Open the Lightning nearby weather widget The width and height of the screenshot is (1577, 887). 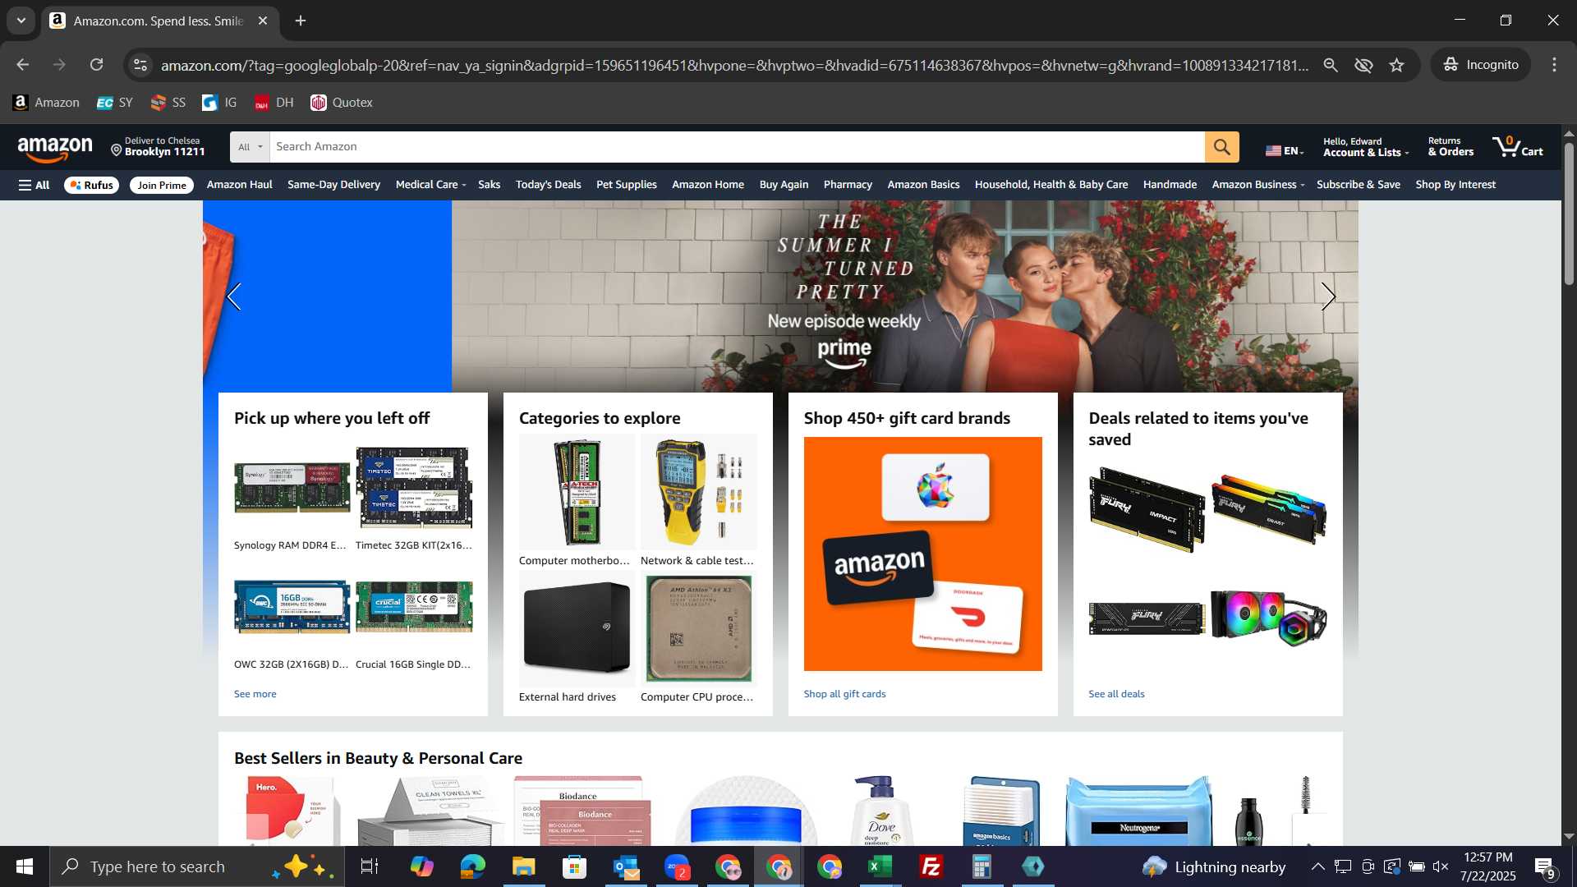tap(1213, 866)
